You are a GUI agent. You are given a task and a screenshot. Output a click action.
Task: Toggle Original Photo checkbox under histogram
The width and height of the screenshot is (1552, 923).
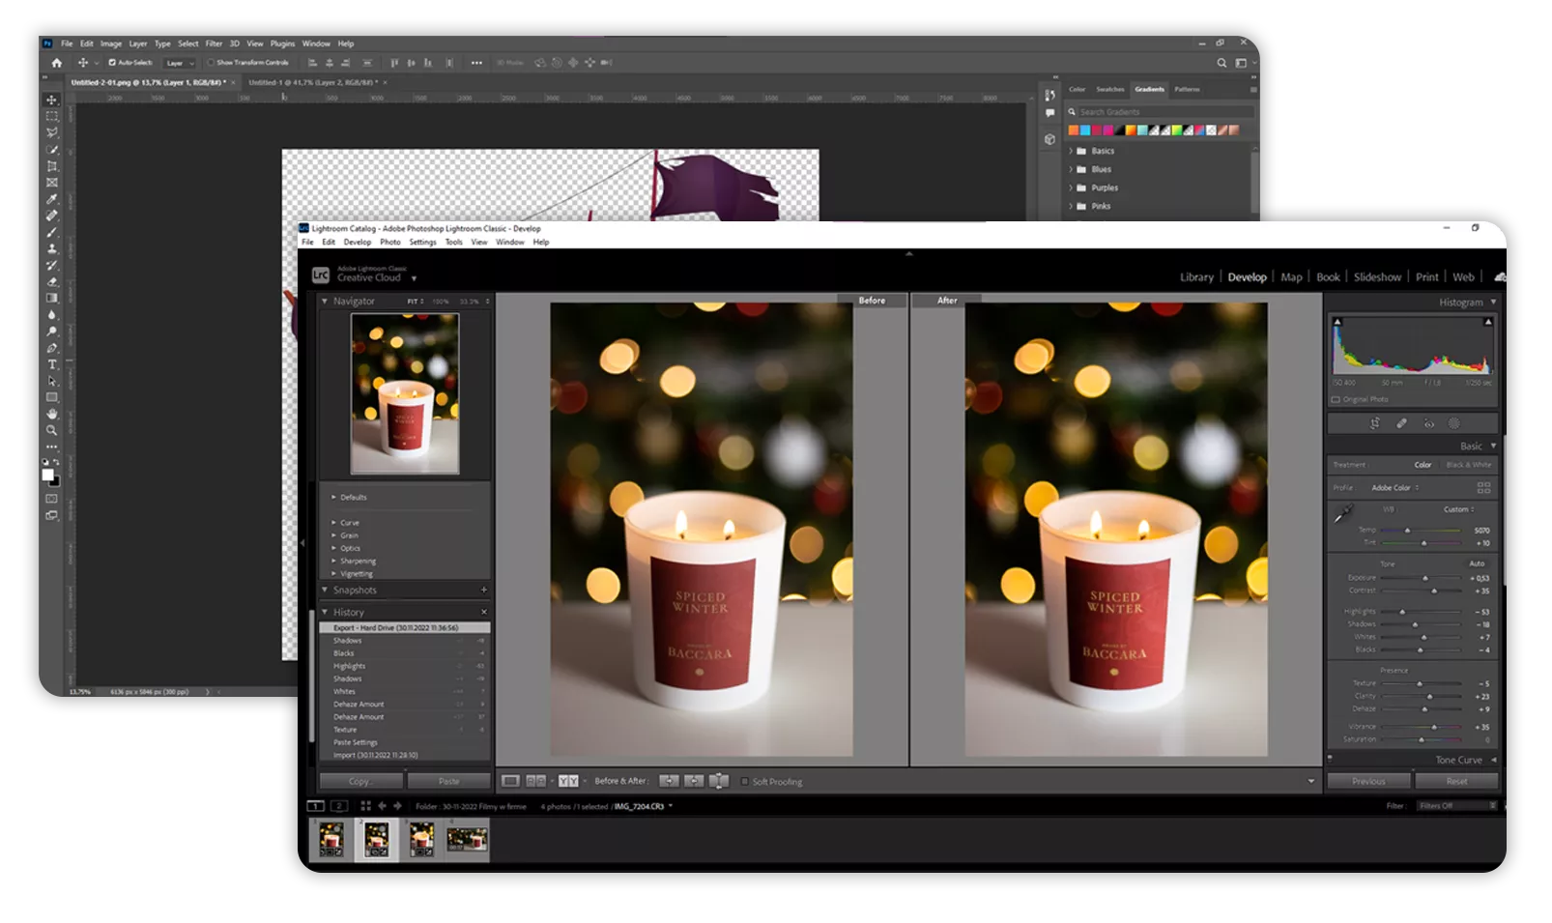tap(1336, 399)
